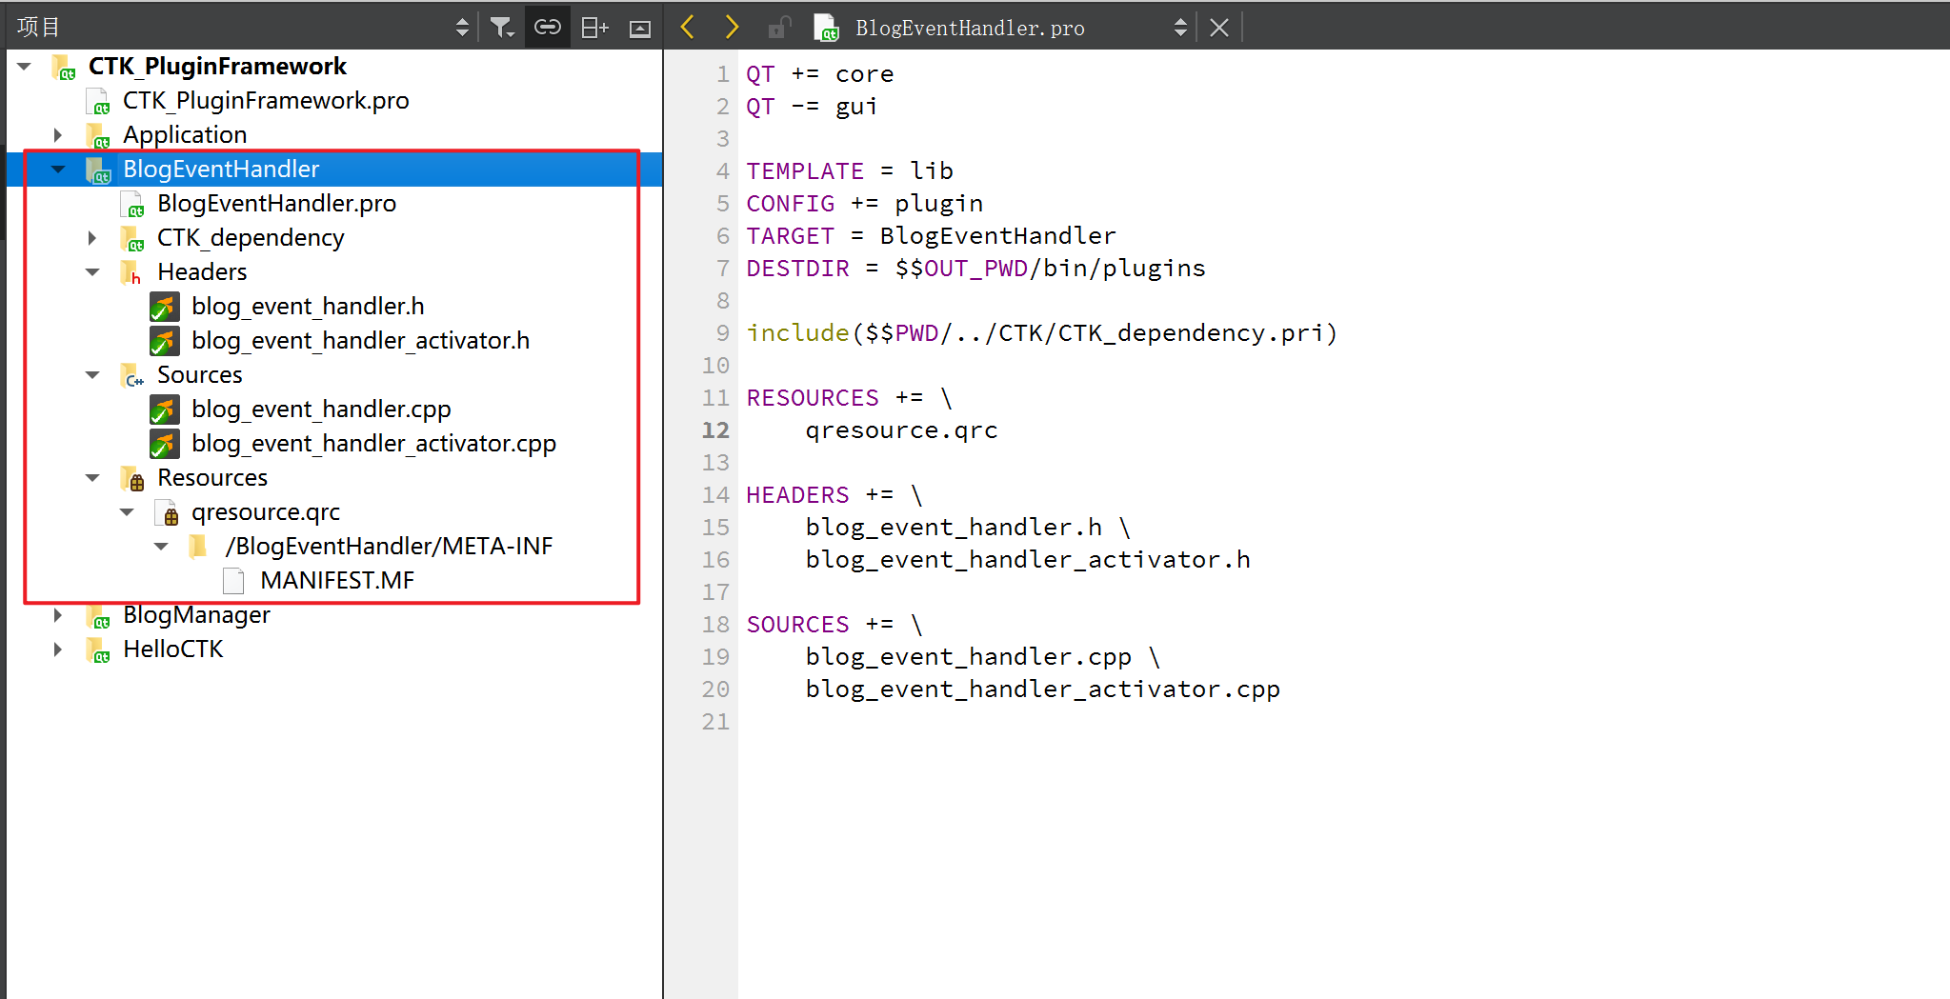Click the qresource.qrc file icon
Image resolution: width=1950 pixels, height=999 pixels.
167,512
